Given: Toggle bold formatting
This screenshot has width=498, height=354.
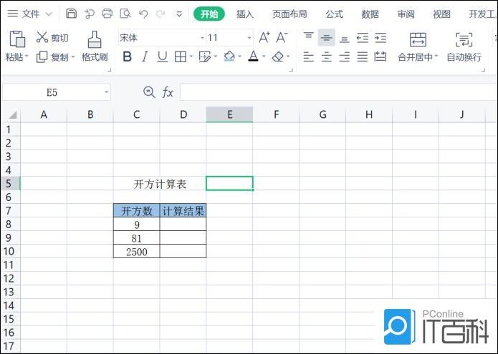Looking at the screenshot, I should pos(127,56).
